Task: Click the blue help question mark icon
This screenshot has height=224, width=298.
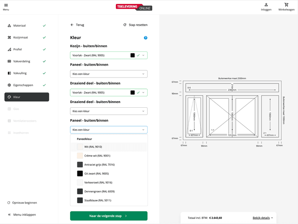Action: tap(145, 38)
